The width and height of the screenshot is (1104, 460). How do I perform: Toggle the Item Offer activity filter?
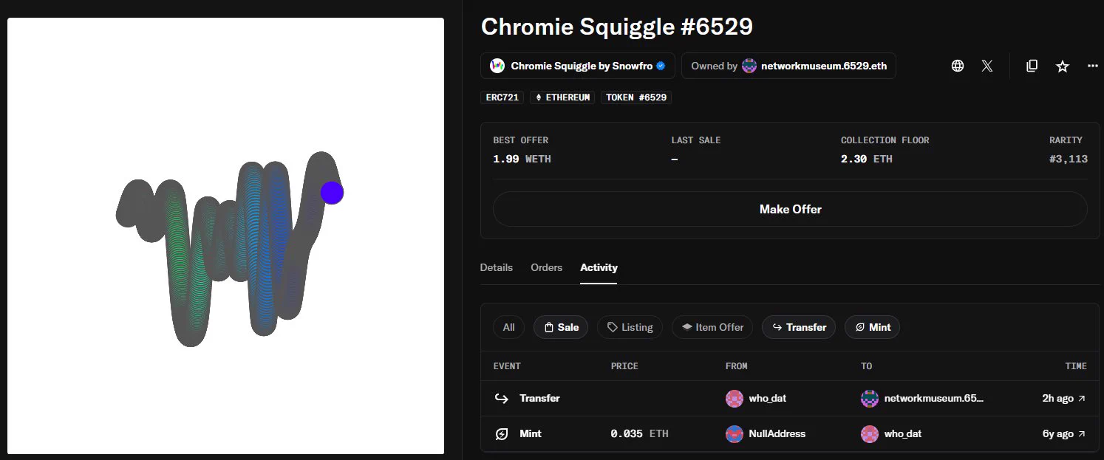pos(712,327)
